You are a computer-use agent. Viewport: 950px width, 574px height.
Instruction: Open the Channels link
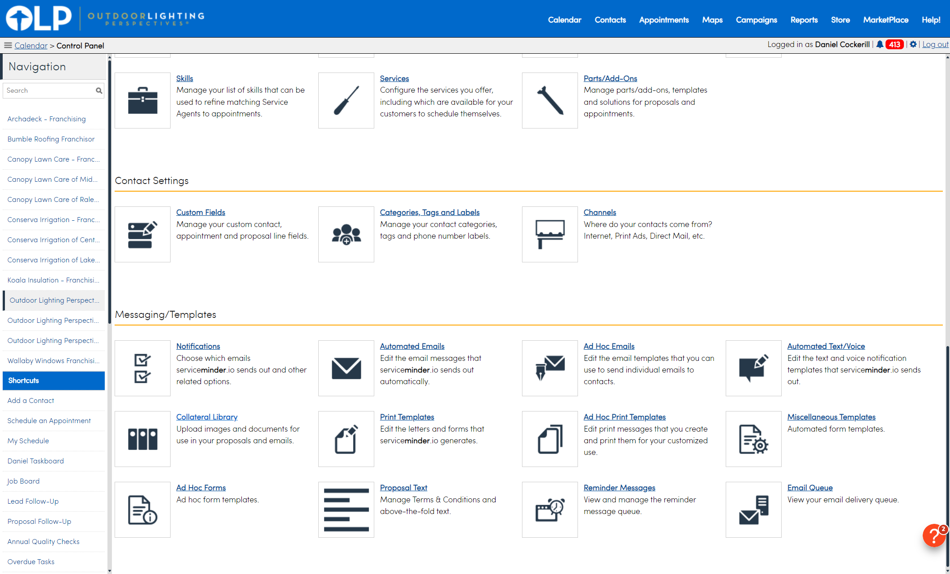600,212
